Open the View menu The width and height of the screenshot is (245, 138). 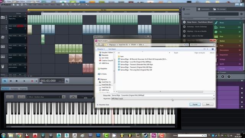pyautogui.click(x=47, y=5)
